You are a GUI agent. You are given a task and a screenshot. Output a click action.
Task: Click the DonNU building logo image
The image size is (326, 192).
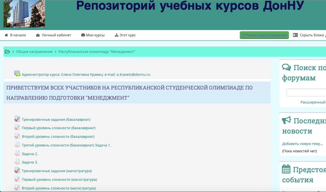[x=24, y=13]
